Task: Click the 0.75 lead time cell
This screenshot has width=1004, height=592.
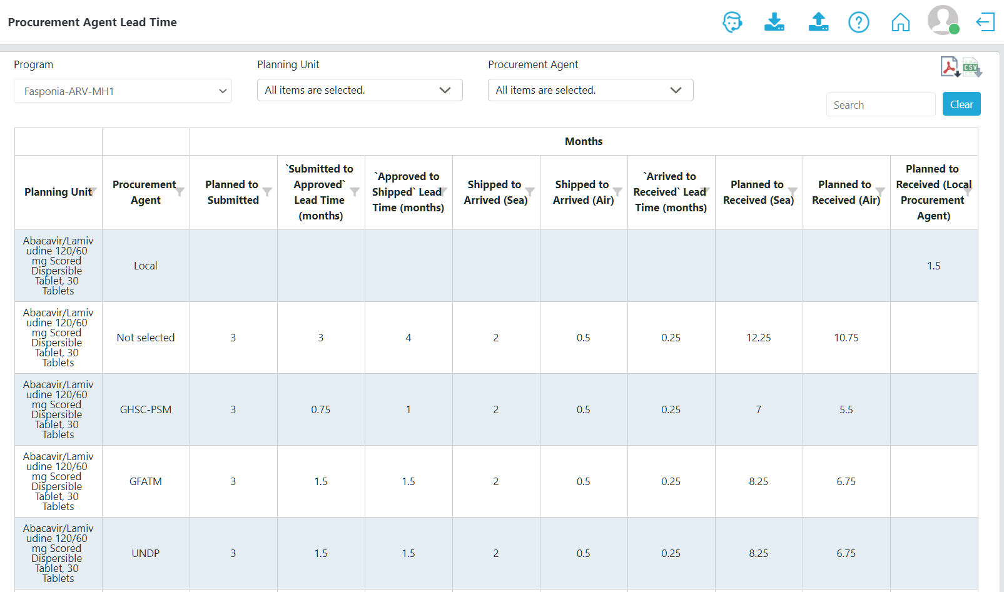Action: (321, 409)
